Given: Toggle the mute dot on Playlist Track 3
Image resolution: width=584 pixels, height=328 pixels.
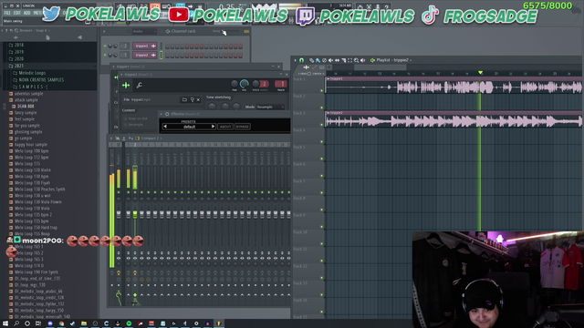Looking at the screenshot, I should click(x=322, y=125).
